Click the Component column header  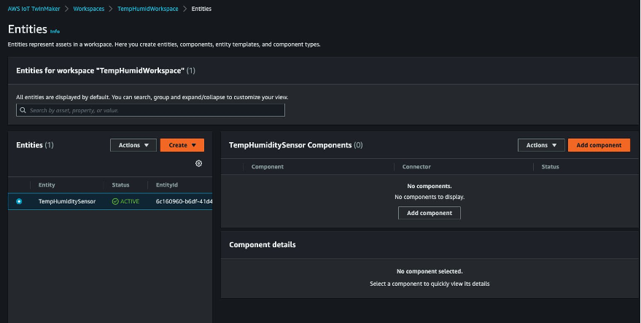pos(268,167)
